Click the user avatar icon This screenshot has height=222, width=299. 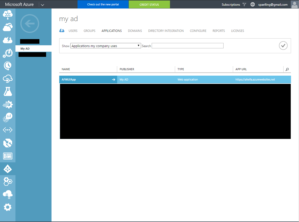coord(295,4)
